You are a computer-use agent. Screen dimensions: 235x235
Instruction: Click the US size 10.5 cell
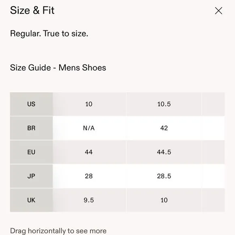click(x=164, y=104)
